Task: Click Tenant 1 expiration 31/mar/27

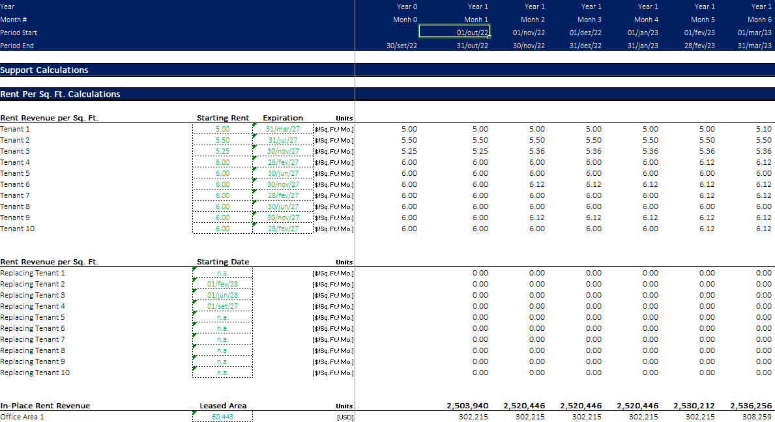Action: point(283,129)
